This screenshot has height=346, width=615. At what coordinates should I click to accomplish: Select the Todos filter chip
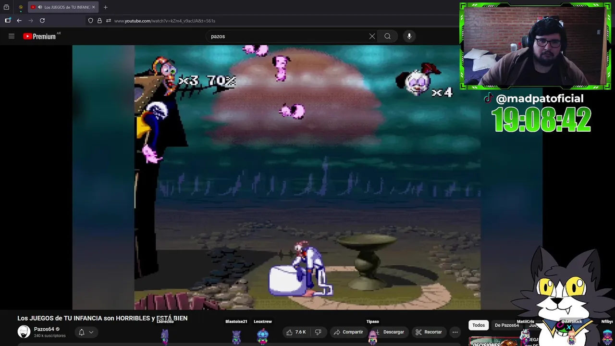[479, 325]
